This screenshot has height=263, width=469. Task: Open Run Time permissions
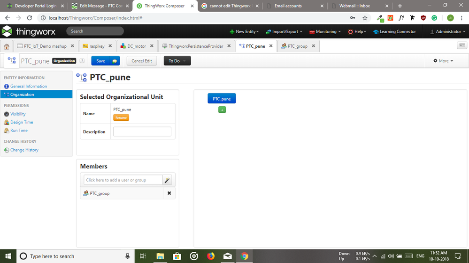click(x=19, y=130)
